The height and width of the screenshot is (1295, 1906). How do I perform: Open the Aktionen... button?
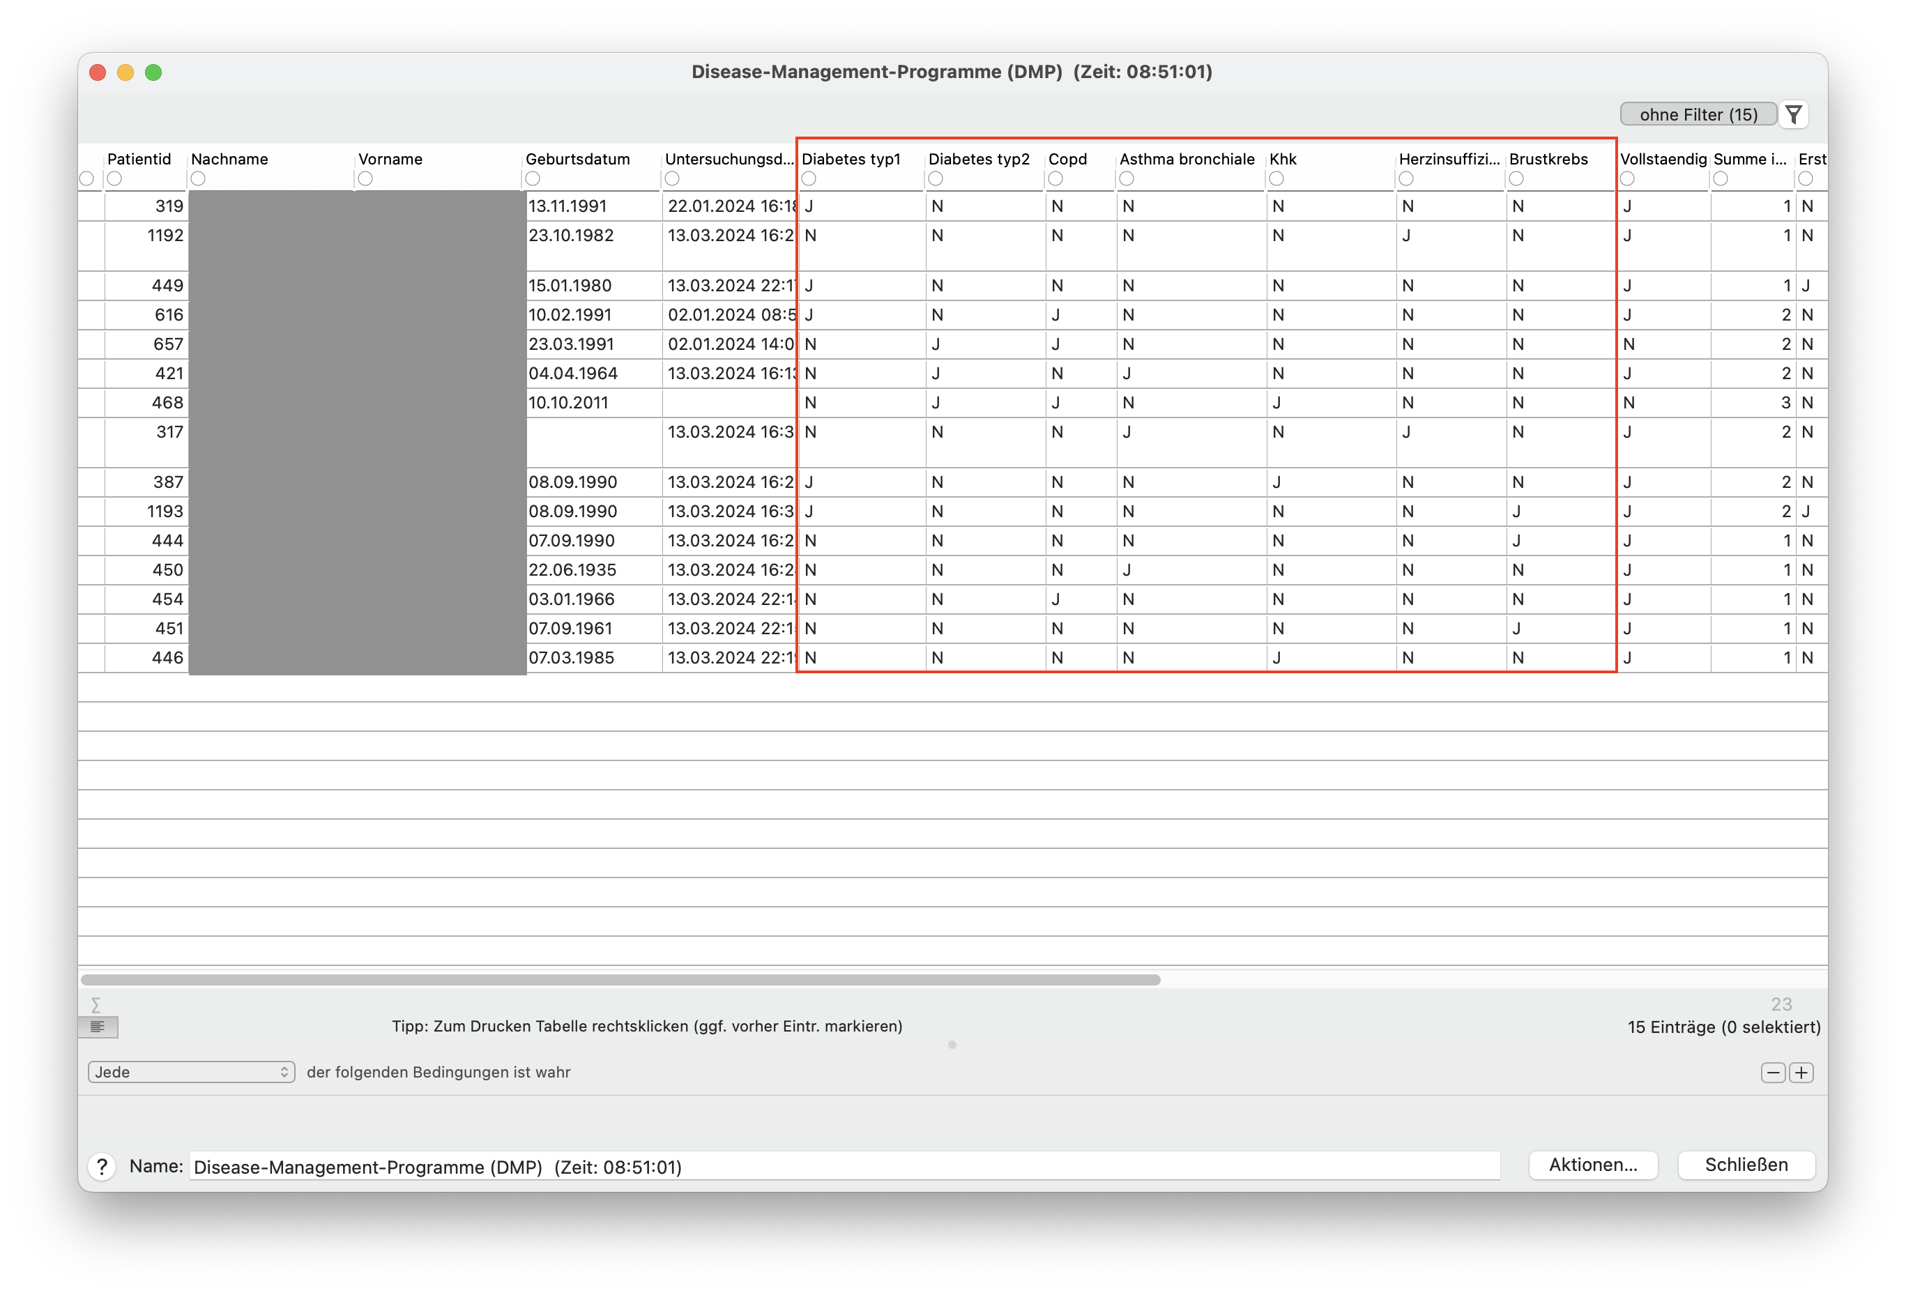point(1593,1165)
